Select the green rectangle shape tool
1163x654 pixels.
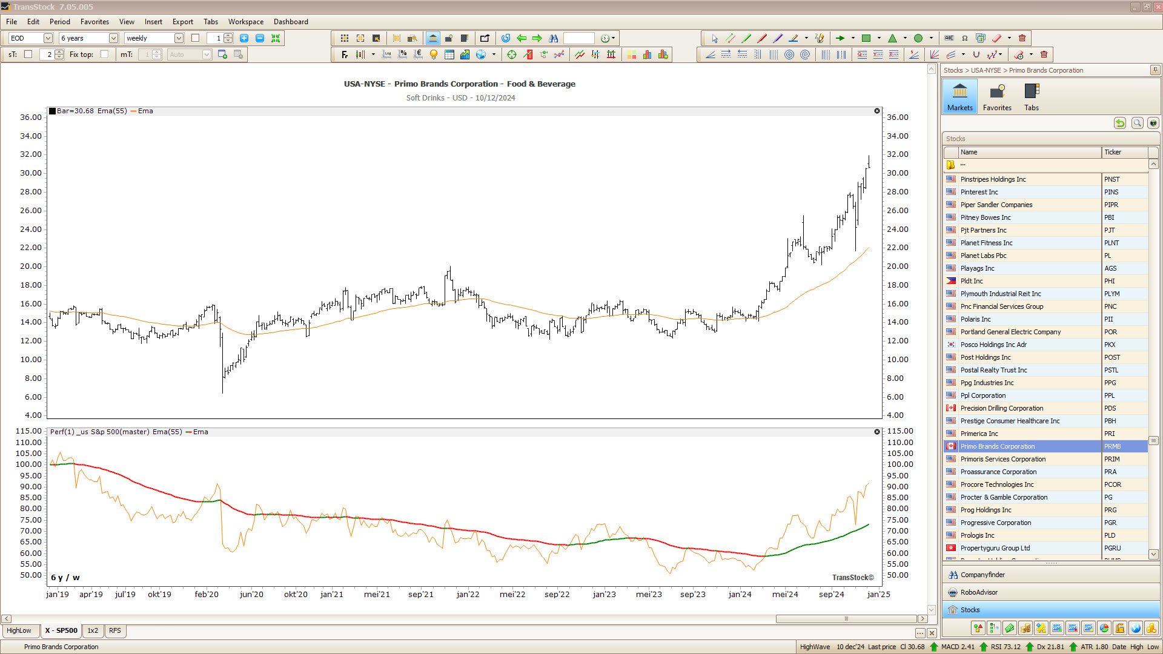point(866,38)
